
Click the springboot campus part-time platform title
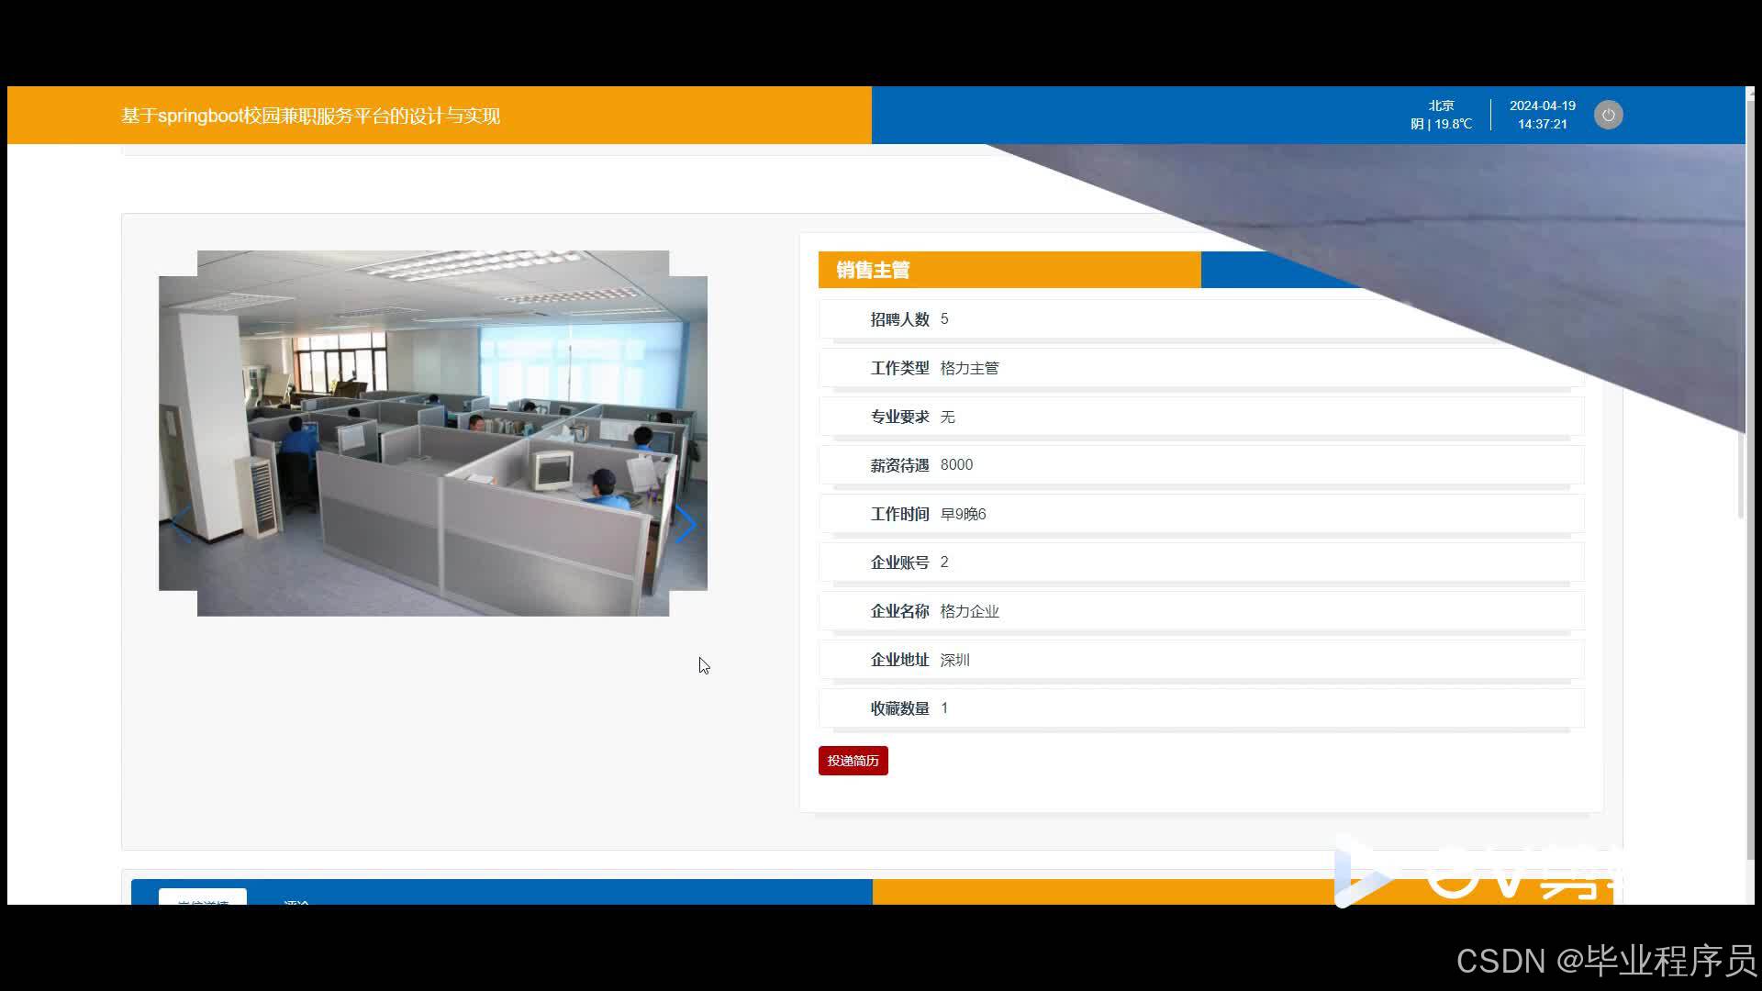(310, 116)
